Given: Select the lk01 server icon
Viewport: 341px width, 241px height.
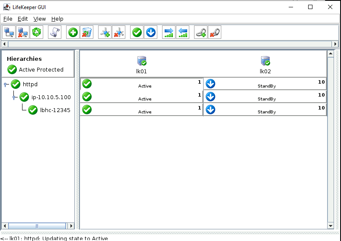Looking at the screenshot, I should [x=142, y=61].
